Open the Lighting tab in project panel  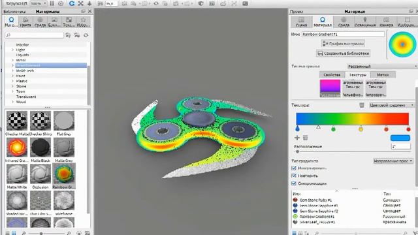[365, 22]
